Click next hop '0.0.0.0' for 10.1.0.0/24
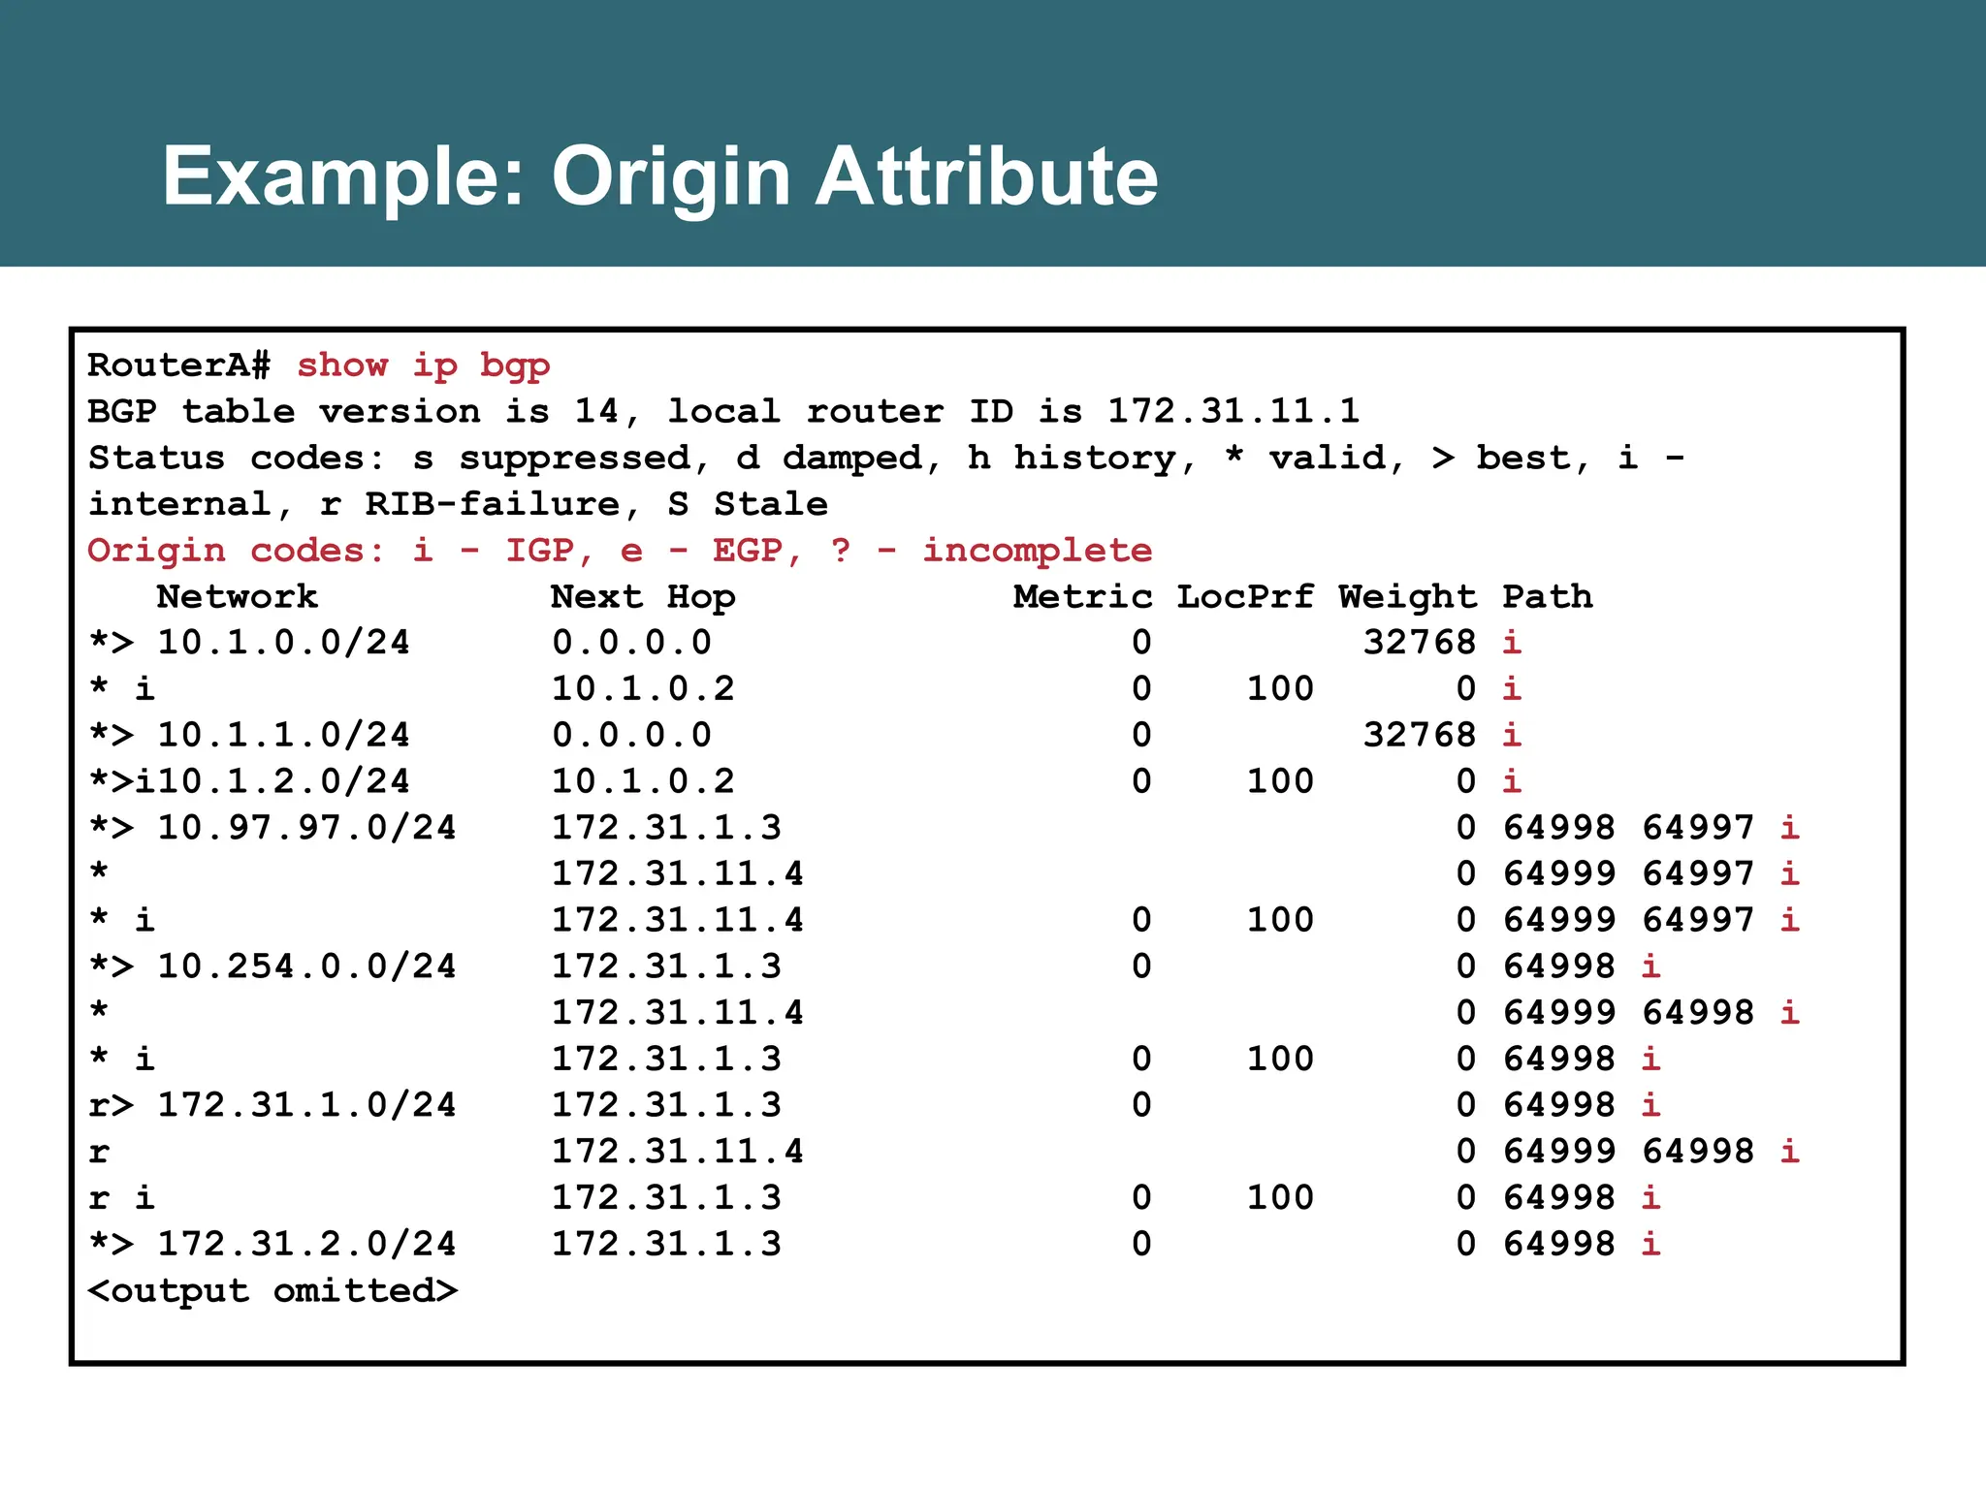 point(632,643)
